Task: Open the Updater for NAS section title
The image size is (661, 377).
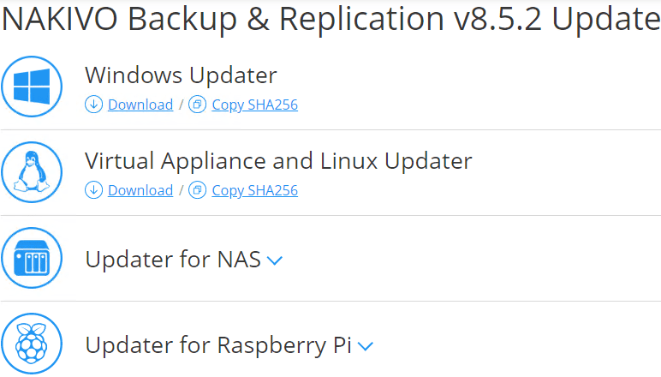Action: point(173,259)
